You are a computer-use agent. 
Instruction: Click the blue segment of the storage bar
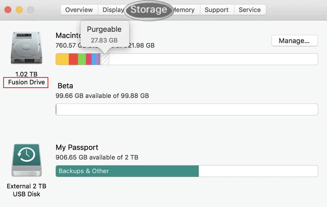[x=94, y=59]
